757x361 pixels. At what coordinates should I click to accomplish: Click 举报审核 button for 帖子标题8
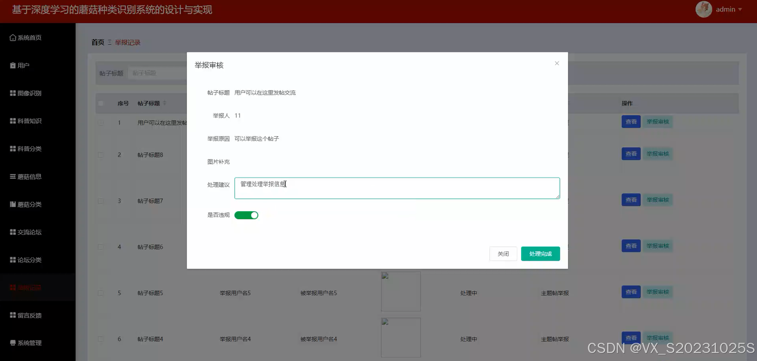pos(657,154)
